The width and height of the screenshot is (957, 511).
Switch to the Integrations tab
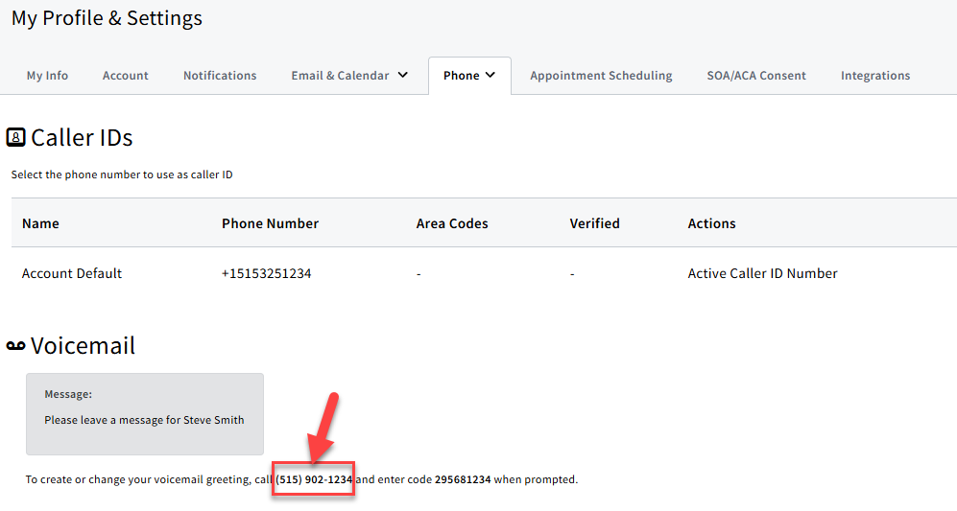875,76
